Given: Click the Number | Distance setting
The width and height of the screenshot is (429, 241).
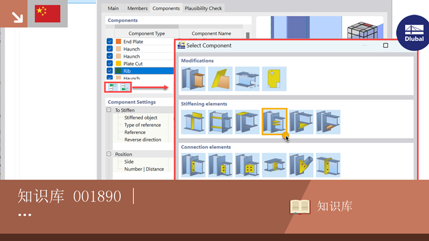Looking at the screenshot, I should point(144,169).
